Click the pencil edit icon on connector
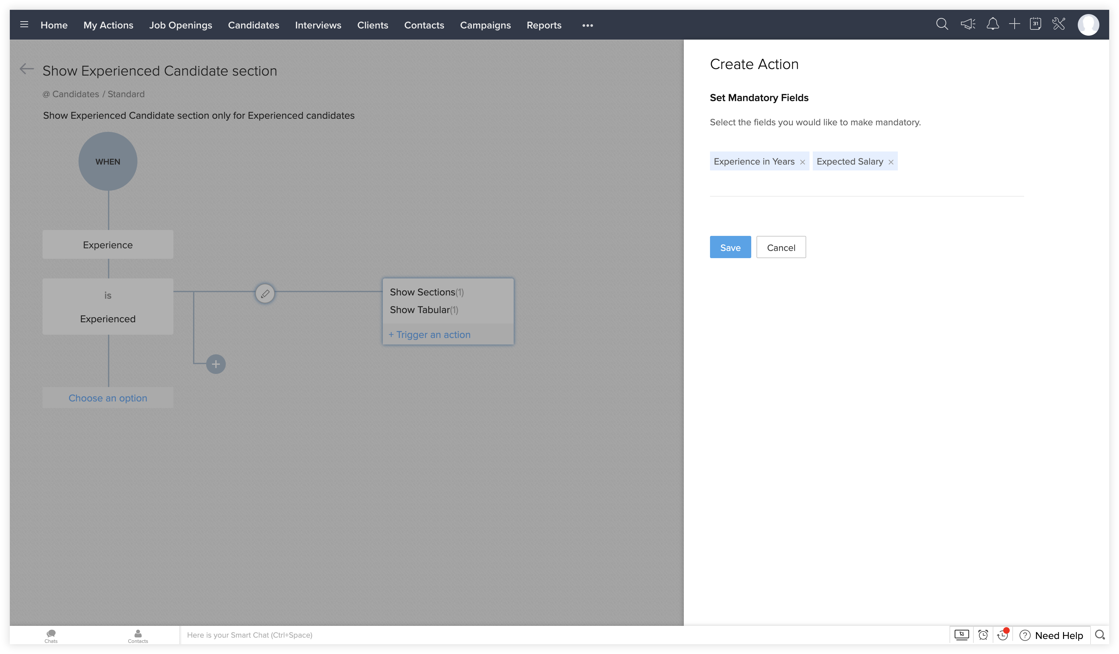Image resolution: width=1119 pixels, height=654 pixels. (x=265, y=293)
